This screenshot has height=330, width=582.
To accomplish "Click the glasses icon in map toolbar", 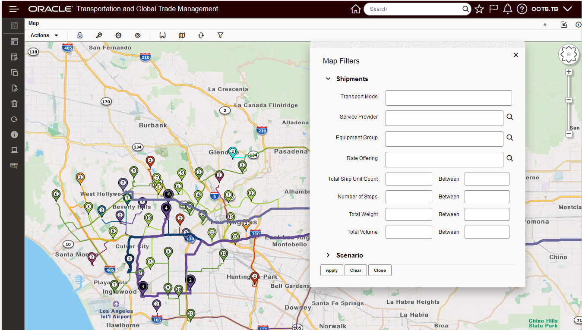I will [x=162, y=35].
